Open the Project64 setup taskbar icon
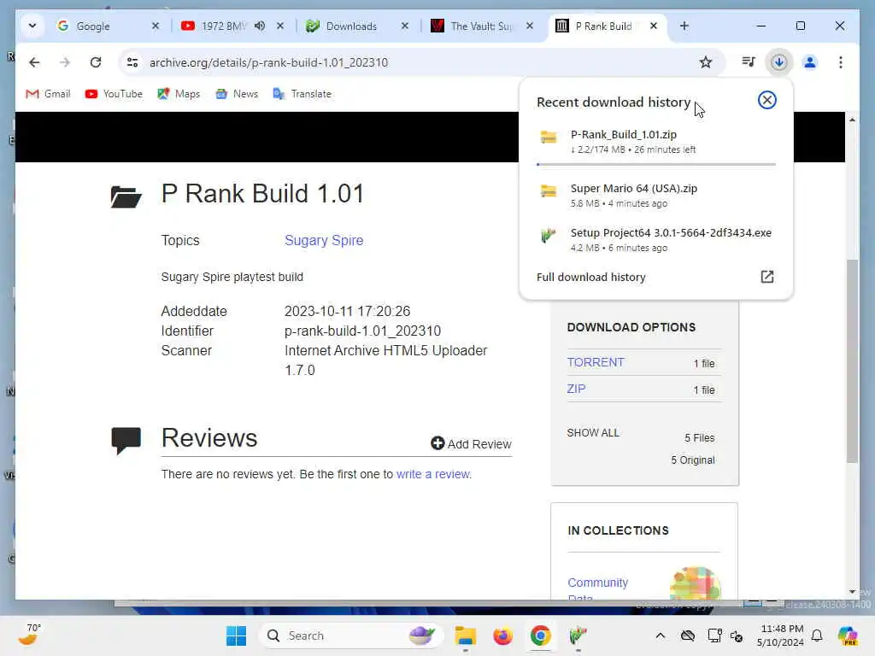875x656 pixels. pos(578,635)
